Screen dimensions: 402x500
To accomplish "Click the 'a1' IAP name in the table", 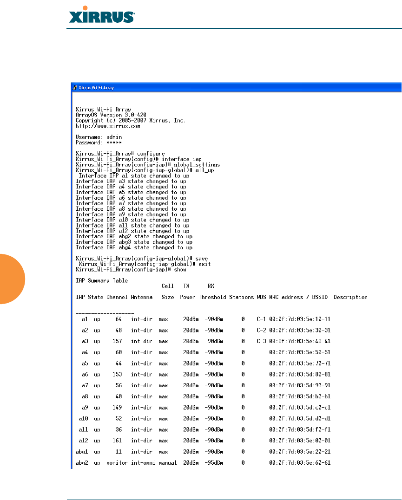I will (85, 319).
